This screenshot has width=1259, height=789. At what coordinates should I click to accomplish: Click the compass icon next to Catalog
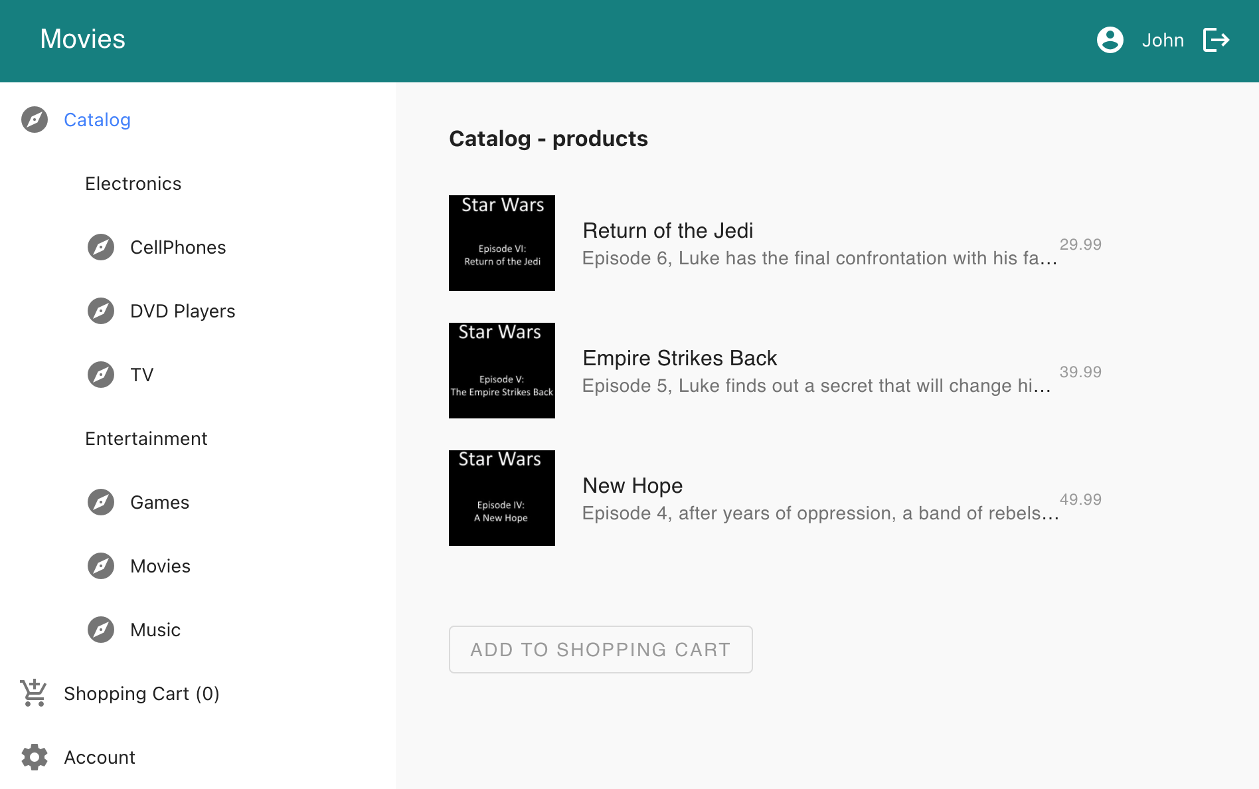pos(35,120)
